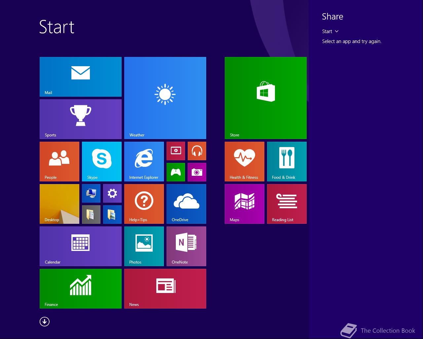Open the Store tile
Image resolution: width=423 pixels, height=339 pixels.
(x=266, y=98)
